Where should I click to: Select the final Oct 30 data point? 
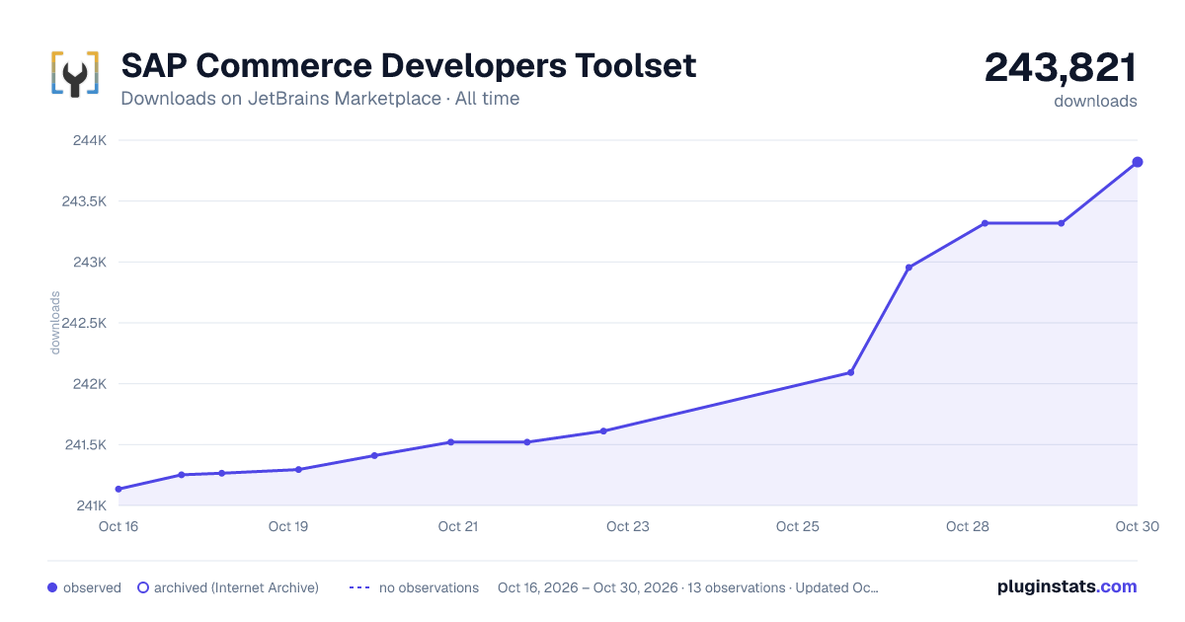1138,162
